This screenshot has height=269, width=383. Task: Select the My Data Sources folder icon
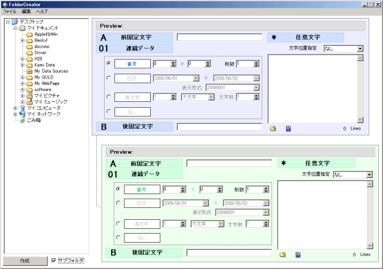(29, 71)
